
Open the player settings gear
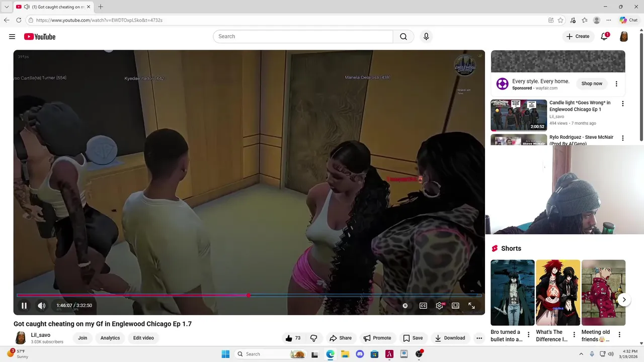(x=440, y=305)
